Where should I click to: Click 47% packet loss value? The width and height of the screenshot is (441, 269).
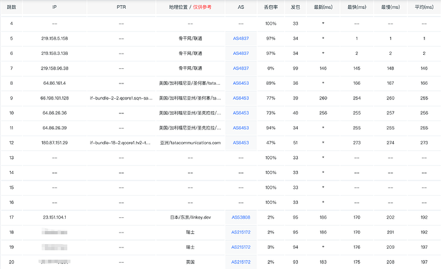tap(271, 143)
